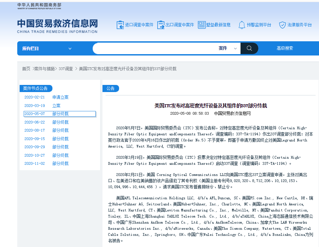
Task: Open the 2020-05-07 部分终裁 entry
Action: pos(60,114)
